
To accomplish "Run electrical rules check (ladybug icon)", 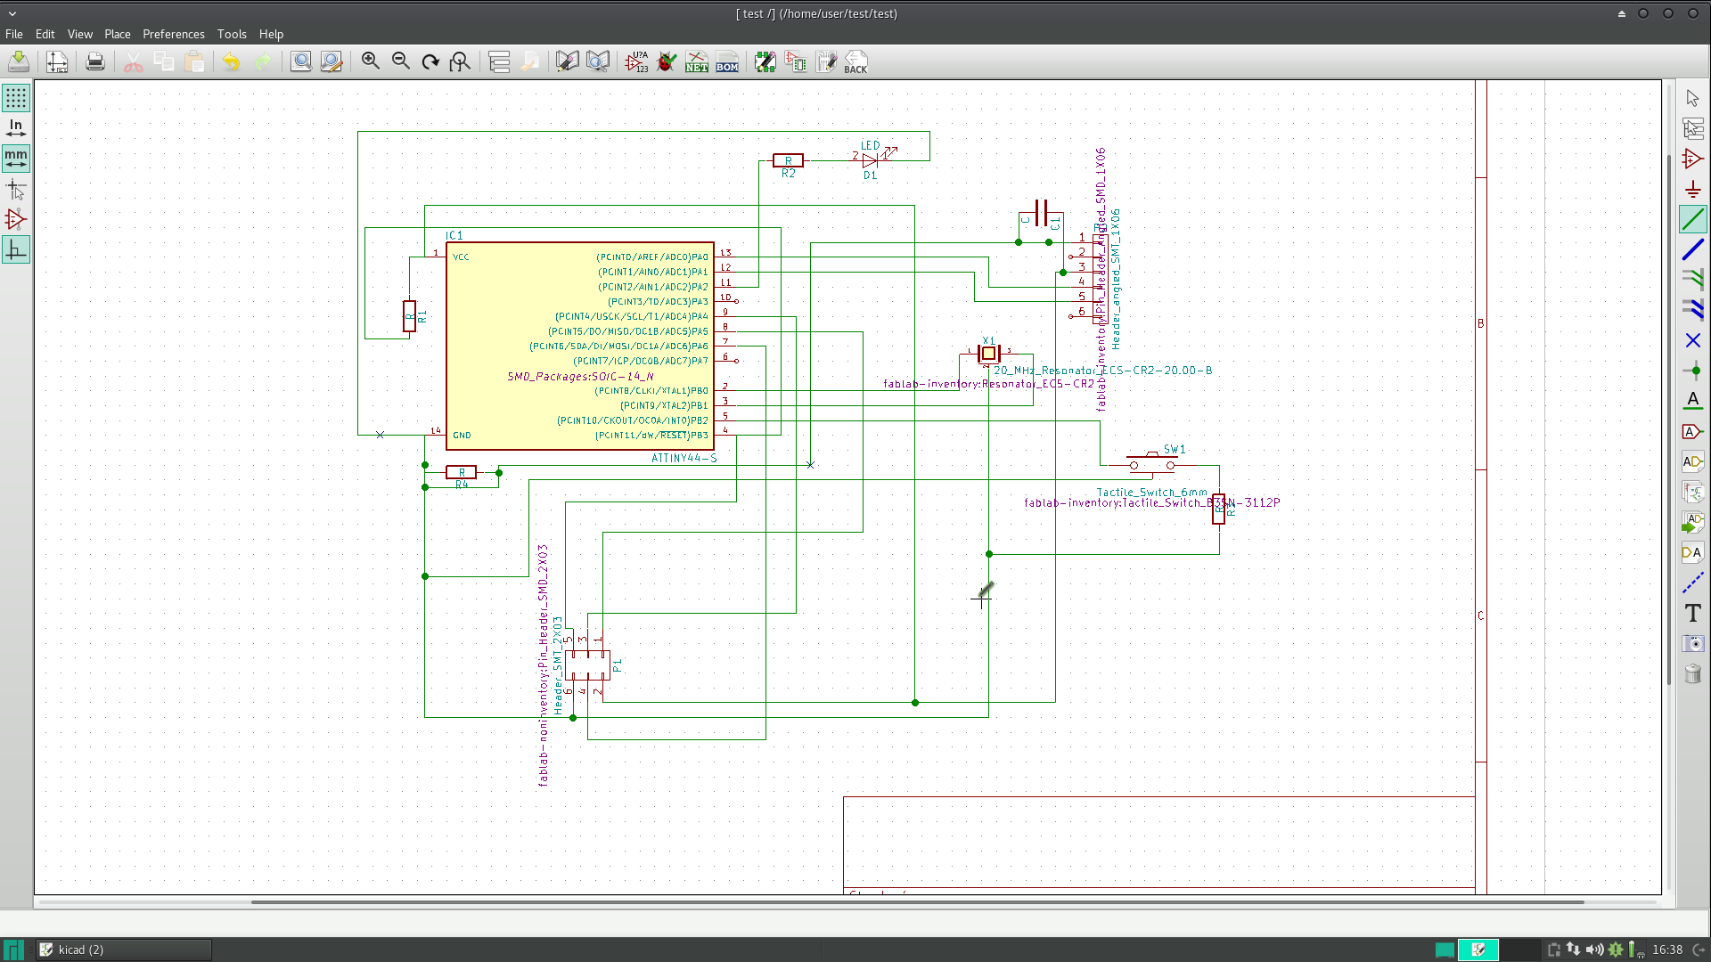I will click(x=667, y=61).
